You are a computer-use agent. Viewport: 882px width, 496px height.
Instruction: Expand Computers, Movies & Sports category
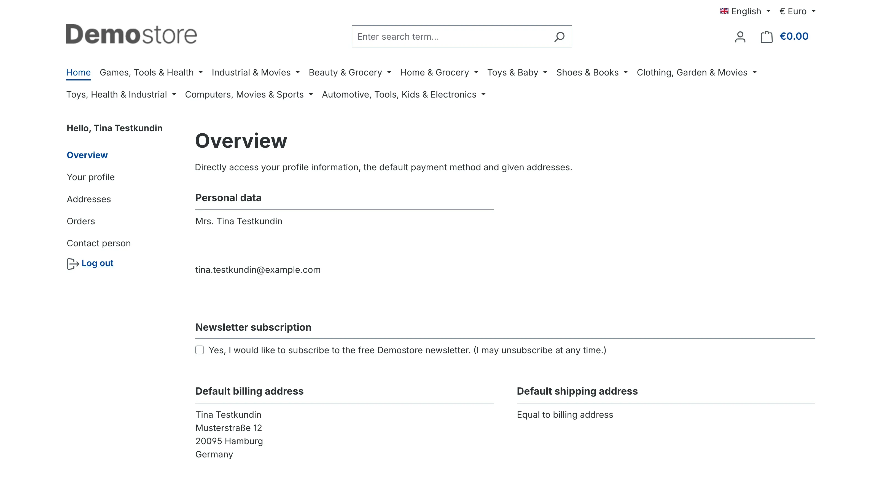pos(249,95)
